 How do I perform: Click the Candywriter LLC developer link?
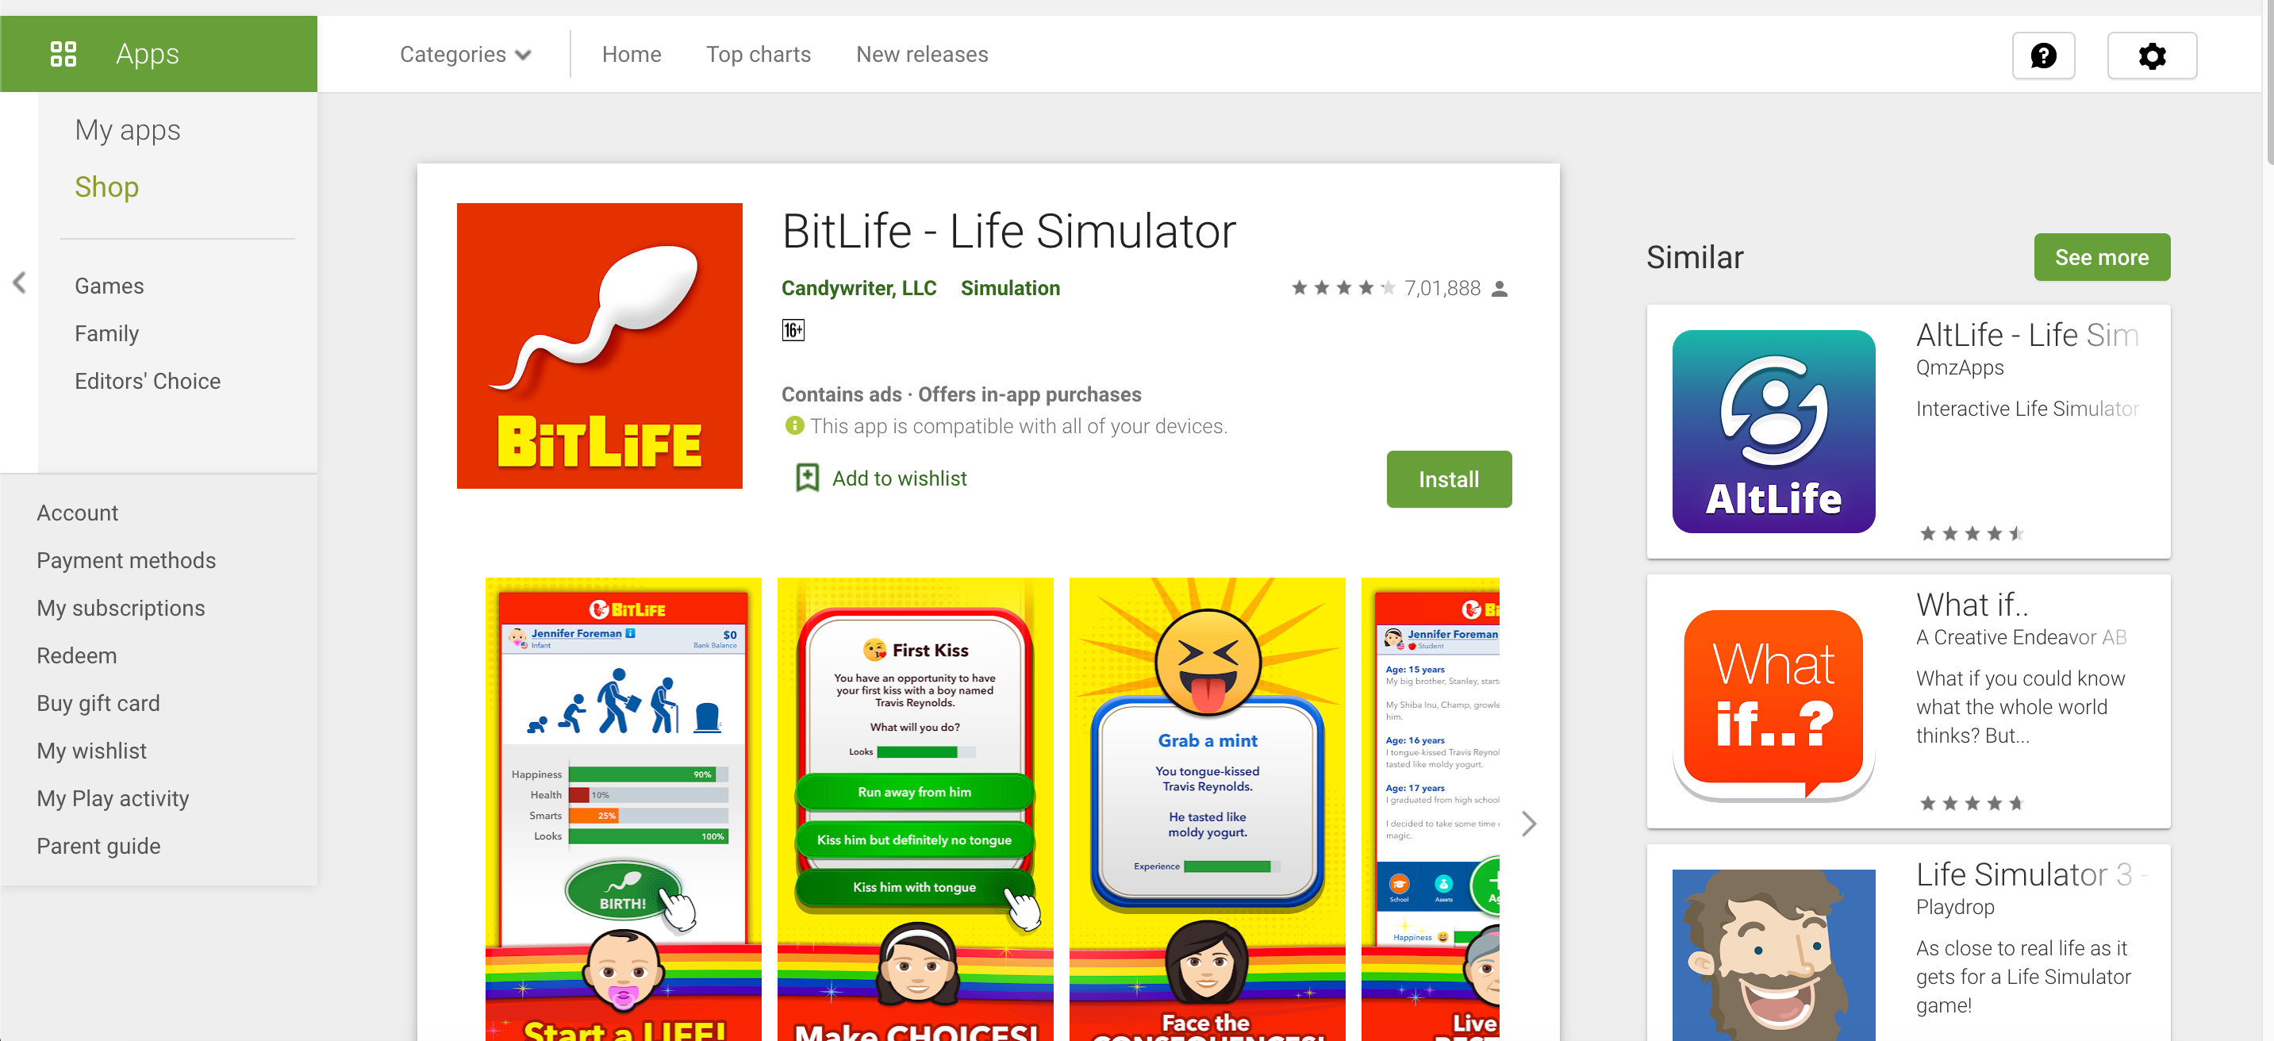(857, 286)
